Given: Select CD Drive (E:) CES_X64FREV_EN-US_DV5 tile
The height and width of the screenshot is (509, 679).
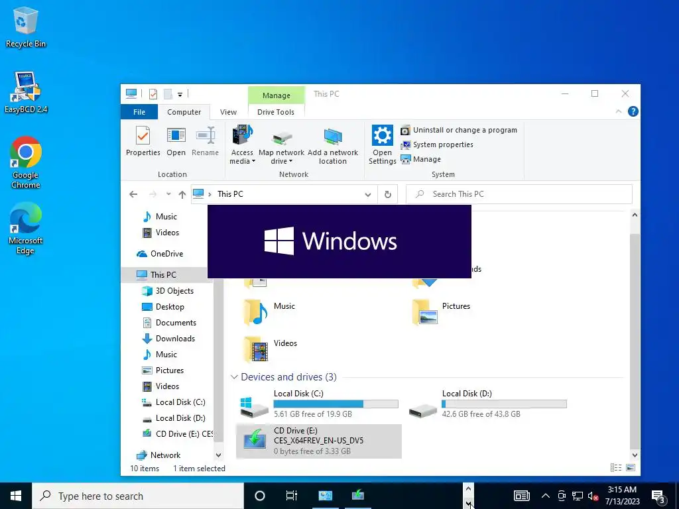Looking at the screenshot, I should click(319, 441).
